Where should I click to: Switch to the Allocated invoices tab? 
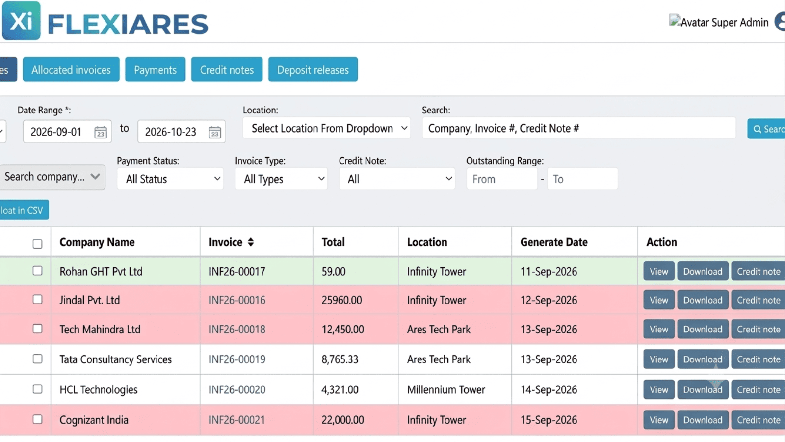(71, 69)
